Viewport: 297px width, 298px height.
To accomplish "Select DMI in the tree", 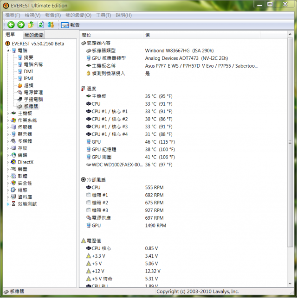I will coord(28,71).
